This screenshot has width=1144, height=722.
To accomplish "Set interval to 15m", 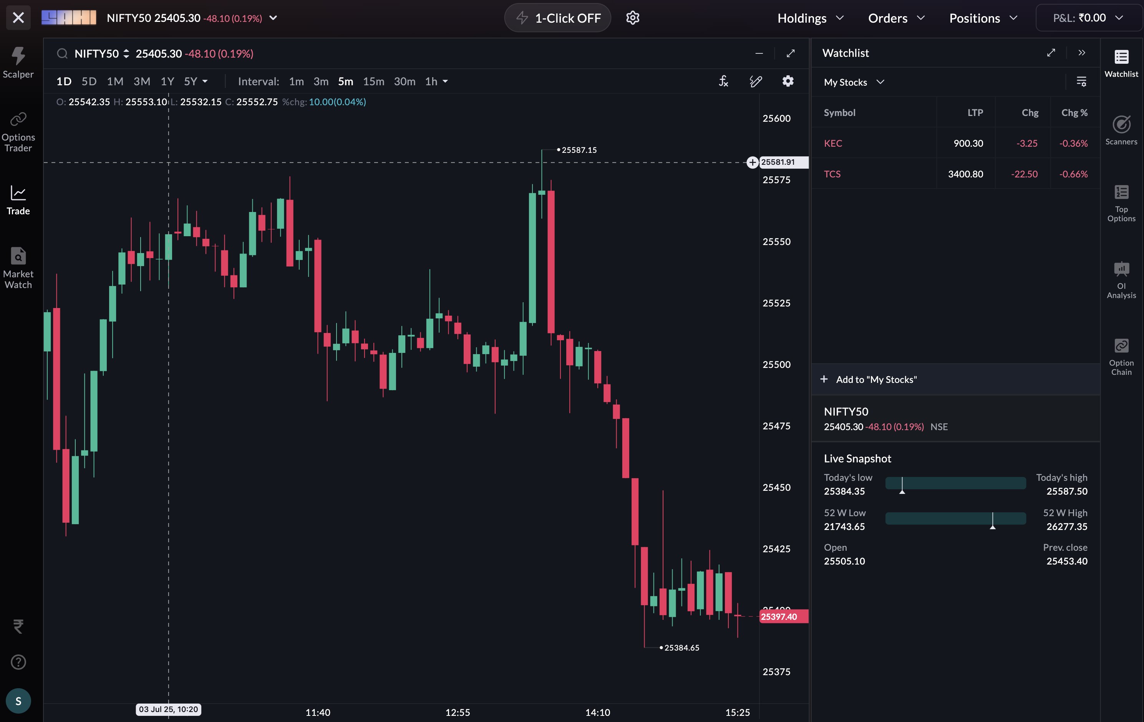I will (373, 81).
